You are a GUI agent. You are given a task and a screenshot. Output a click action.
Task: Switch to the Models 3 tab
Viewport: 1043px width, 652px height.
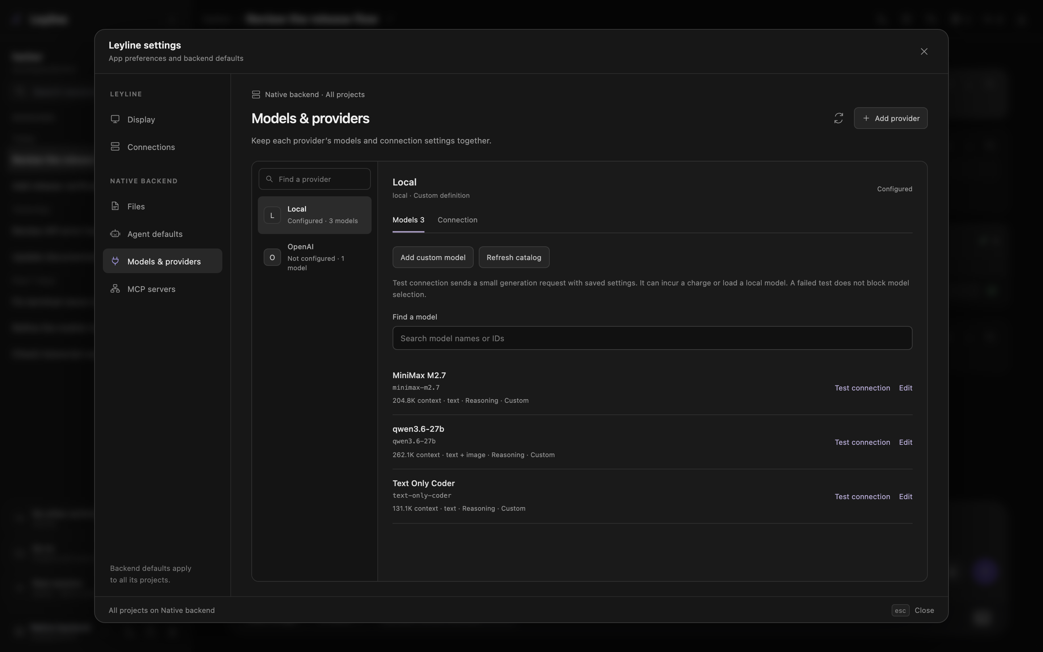pos(408,220)
